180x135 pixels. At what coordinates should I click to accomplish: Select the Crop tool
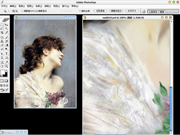pos(2,32)
